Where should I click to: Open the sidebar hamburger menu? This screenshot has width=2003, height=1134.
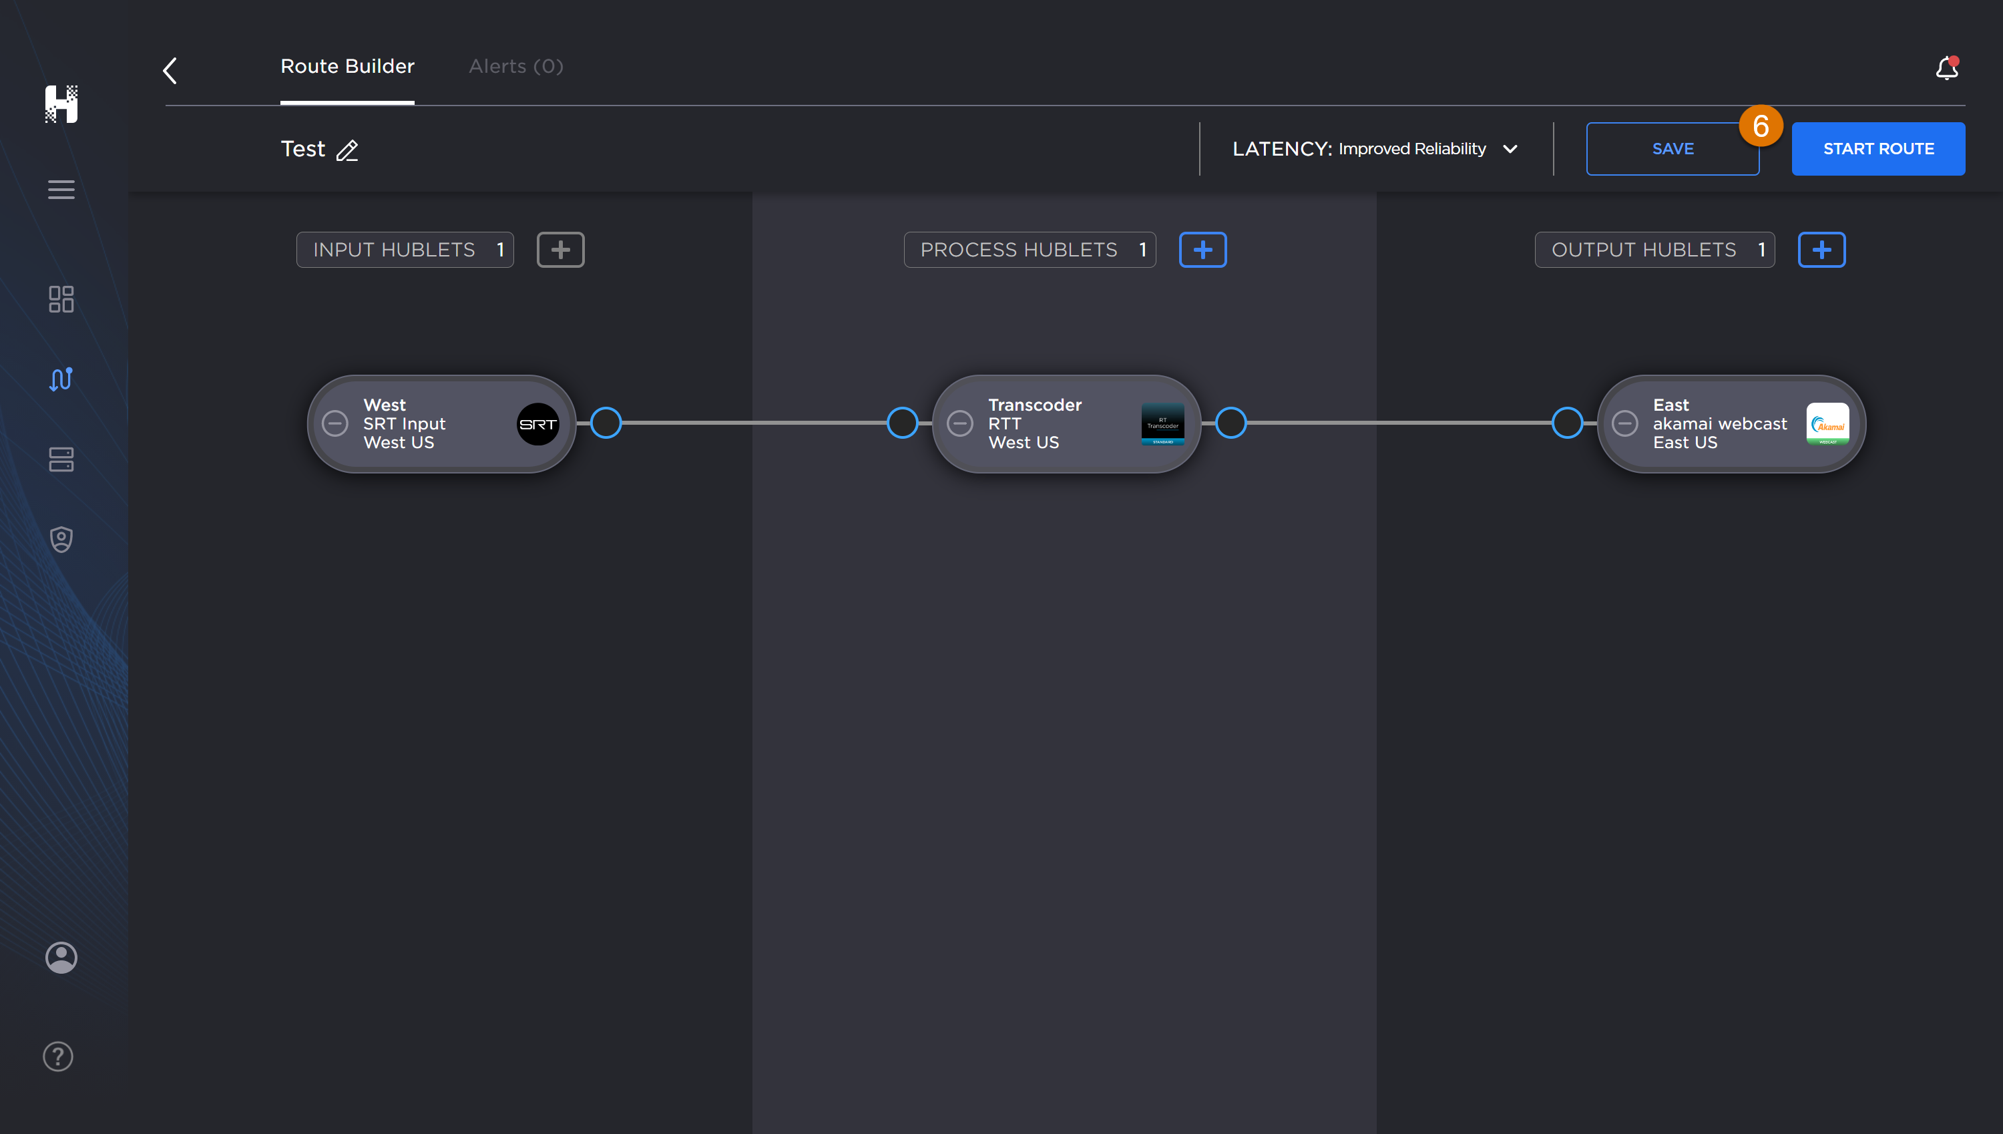[61, 189]
